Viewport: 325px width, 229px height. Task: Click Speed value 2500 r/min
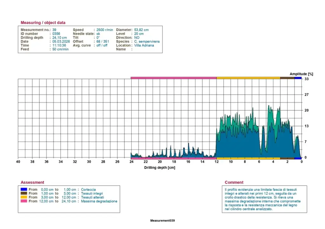(105, 30)
